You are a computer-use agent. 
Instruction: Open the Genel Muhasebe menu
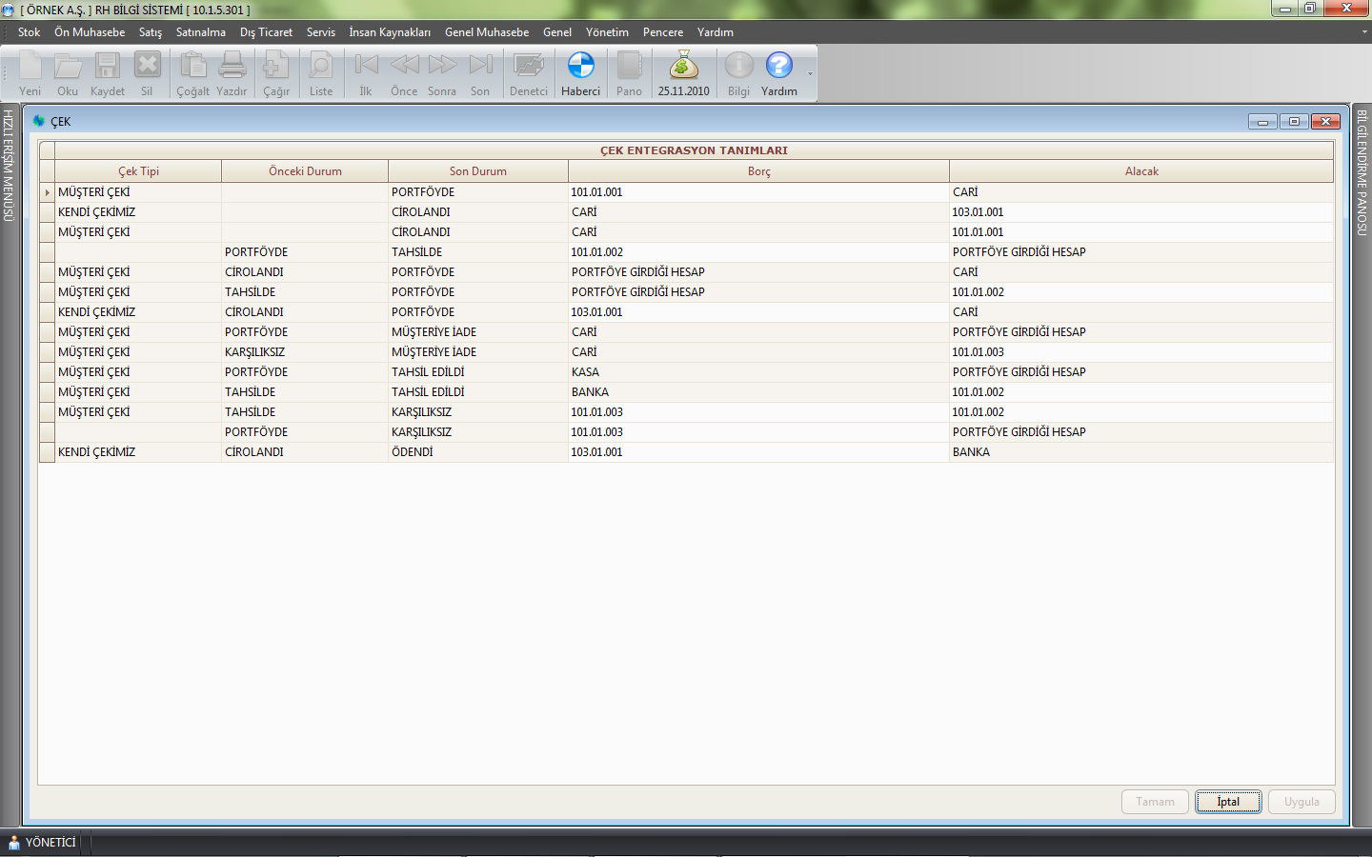point(486,32)
